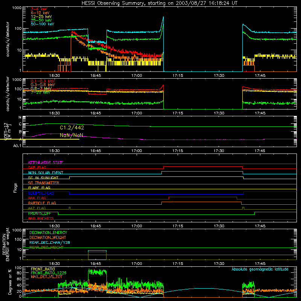This screenshot has height=301, width=301.
Task: Click counts/s/detector axis title of MeV panel
Action: click(8, 94)
